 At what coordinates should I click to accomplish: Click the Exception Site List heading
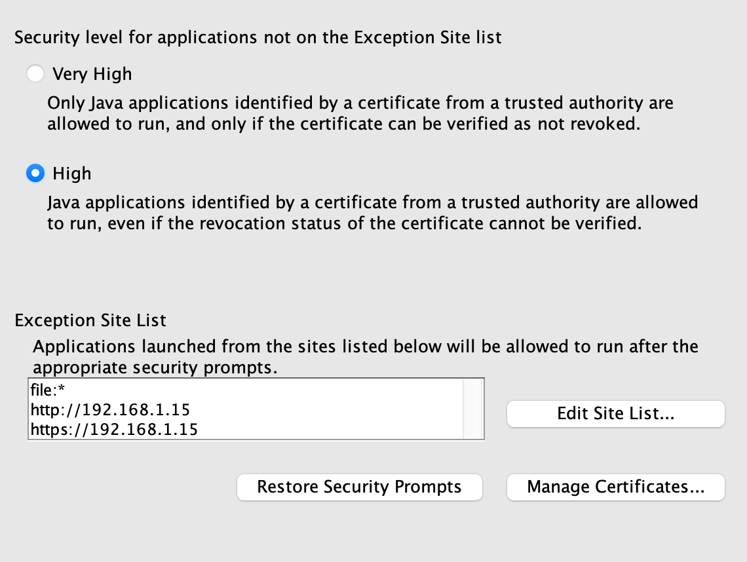(x=90, y=320)
